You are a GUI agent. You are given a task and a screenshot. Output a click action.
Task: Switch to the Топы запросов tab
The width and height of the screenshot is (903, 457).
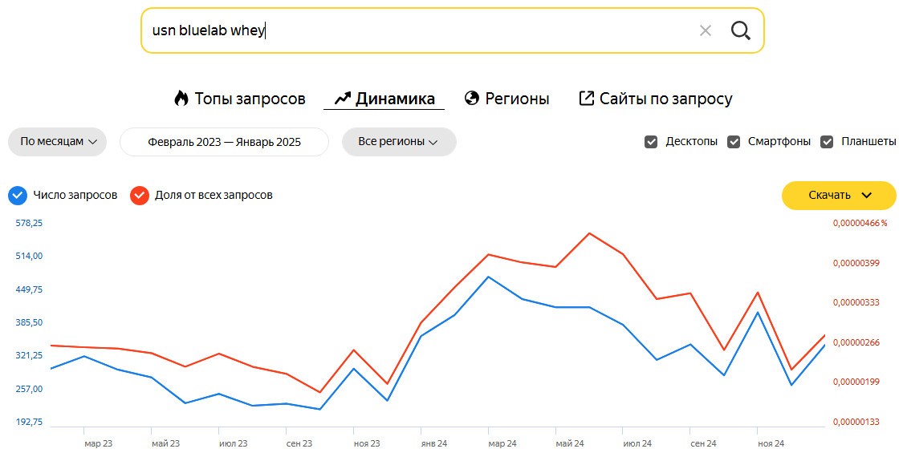tap(250, 99)
